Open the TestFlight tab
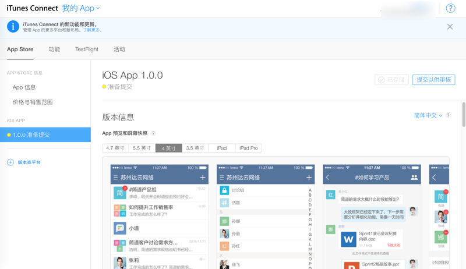466x269 pixels. (86, 49)
